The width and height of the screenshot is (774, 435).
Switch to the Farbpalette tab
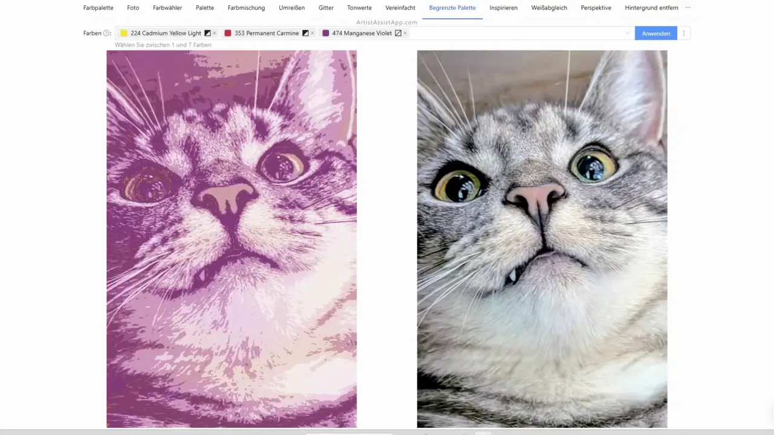[98, 8]
